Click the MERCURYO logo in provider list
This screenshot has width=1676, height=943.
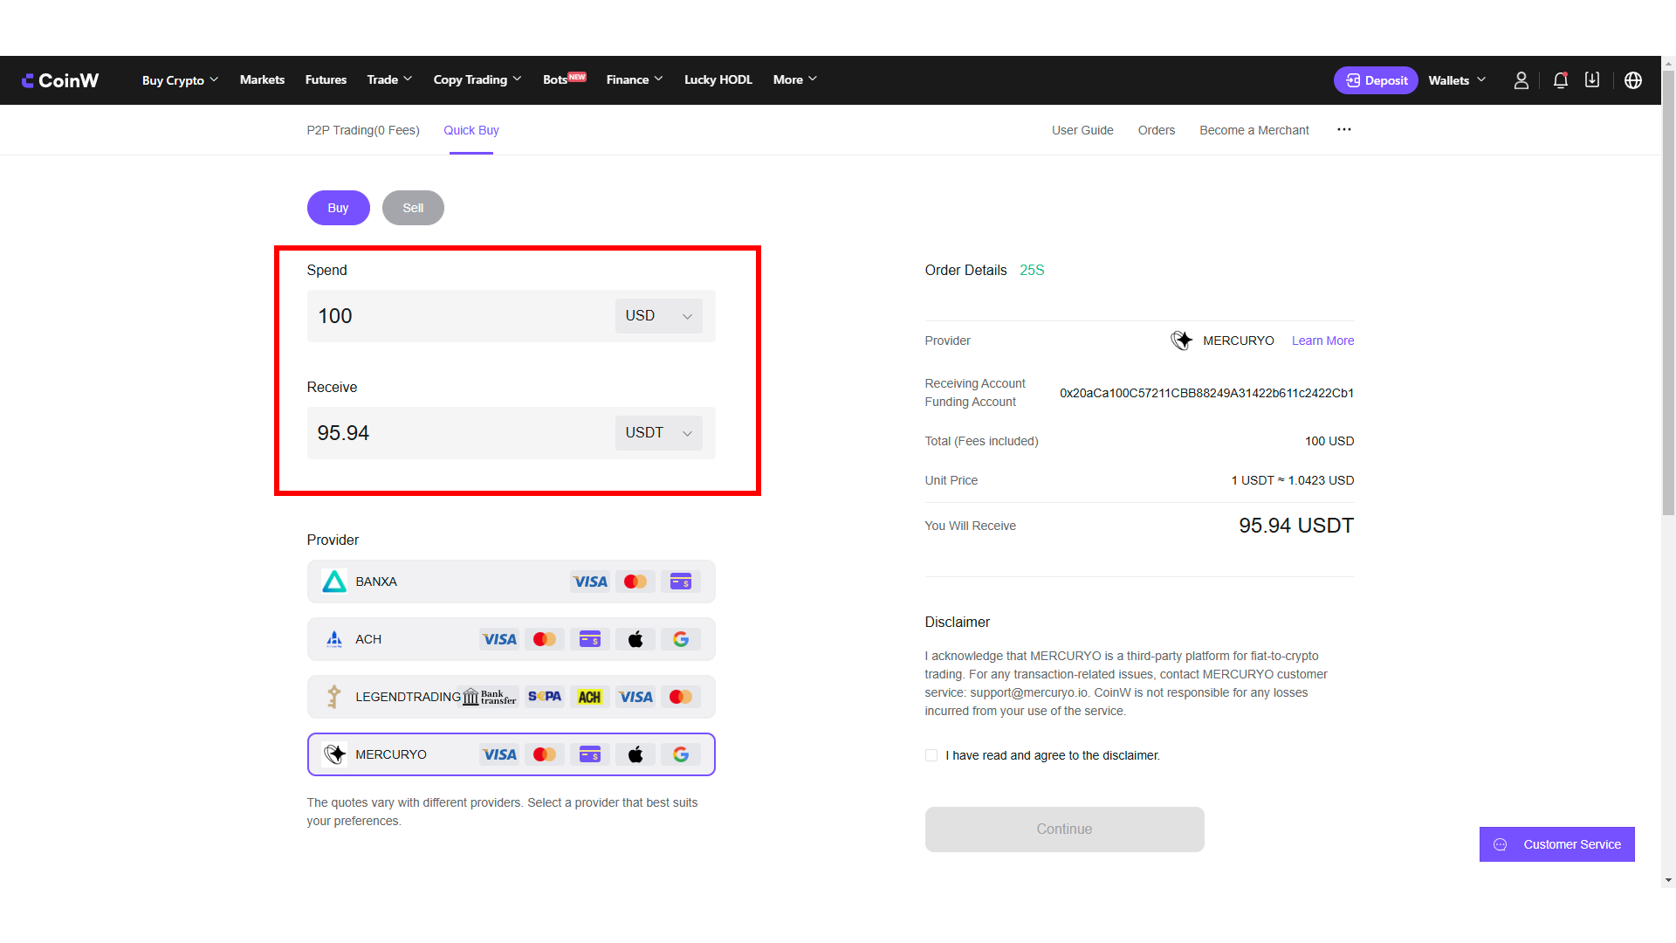334,754
